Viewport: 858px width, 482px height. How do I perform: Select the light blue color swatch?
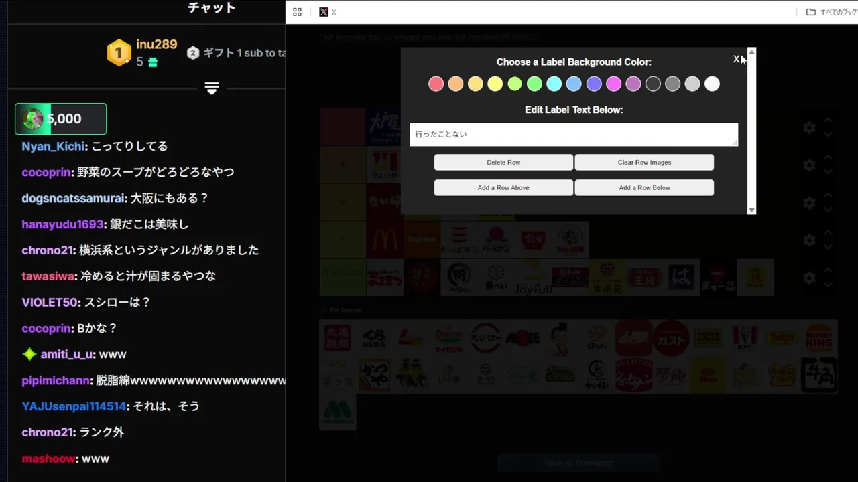[574, 84]
